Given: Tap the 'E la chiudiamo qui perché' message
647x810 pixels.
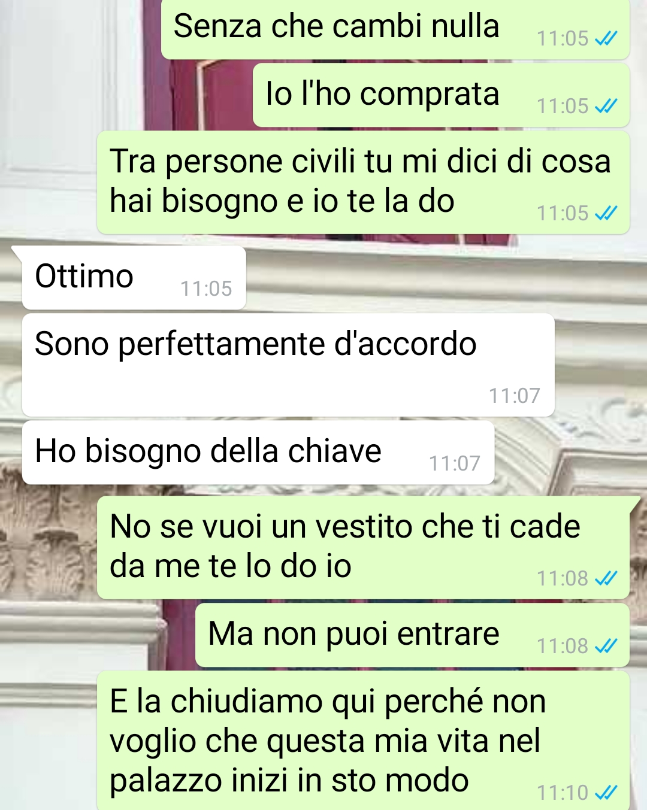Looking at the screenshot, I should pos(363,741).
